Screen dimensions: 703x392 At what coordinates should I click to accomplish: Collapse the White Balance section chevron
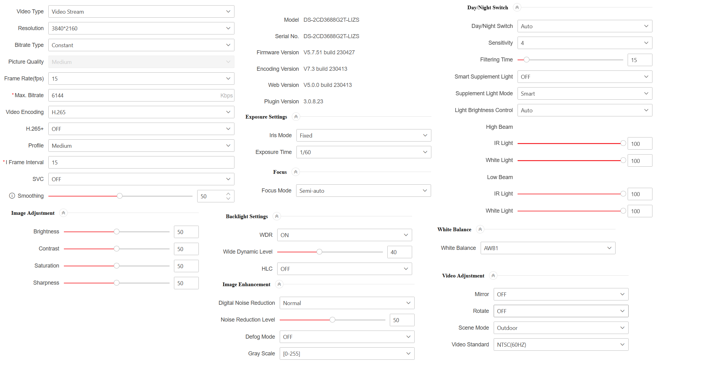[x=480, y=229]
